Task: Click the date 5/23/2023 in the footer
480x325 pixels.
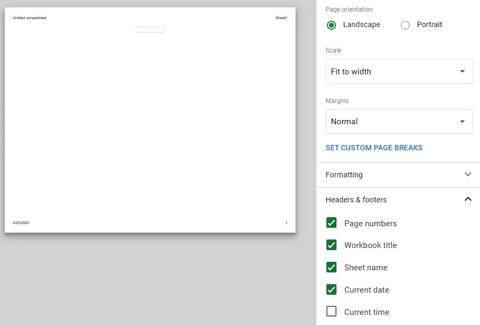Action: (x=21, y=223)
